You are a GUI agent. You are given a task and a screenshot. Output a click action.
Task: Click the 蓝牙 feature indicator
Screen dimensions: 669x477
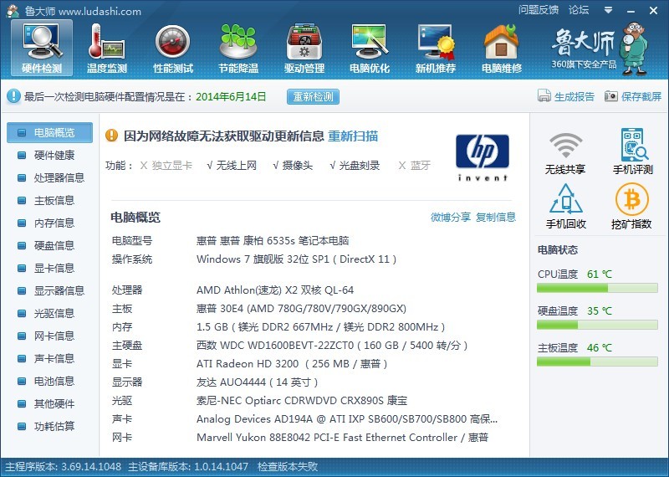click(x=414, y=166)
